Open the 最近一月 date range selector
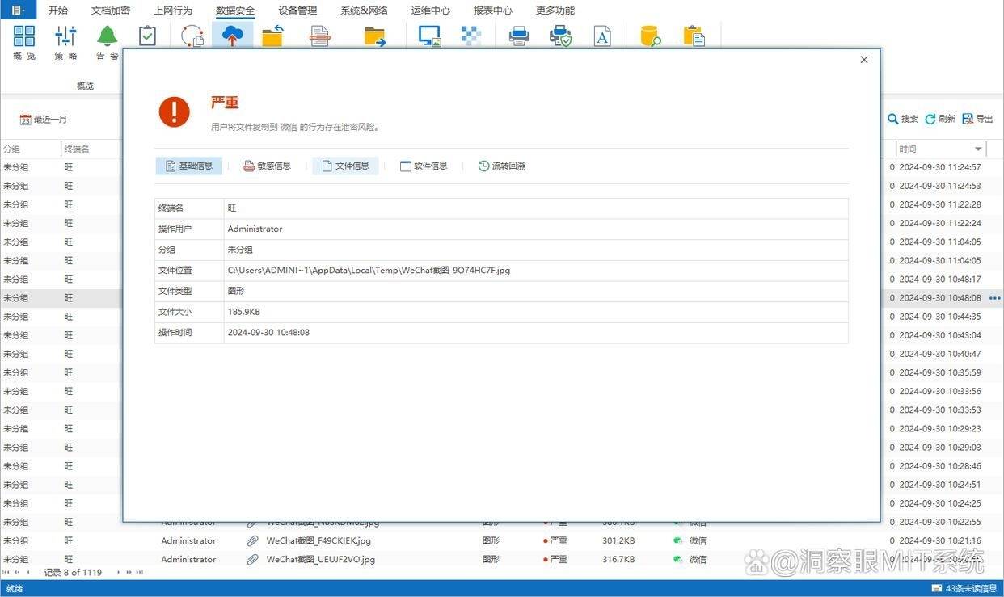This screenshot has width=1004, height=597. [x=44, y=120]
